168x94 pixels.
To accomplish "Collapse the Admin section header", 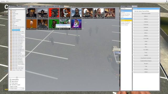I will (126, 19).
